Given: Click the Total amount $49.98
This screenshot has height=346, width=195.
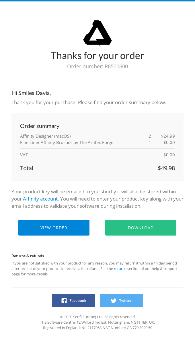Looking at the screenshot, I should tap(166, 168).
